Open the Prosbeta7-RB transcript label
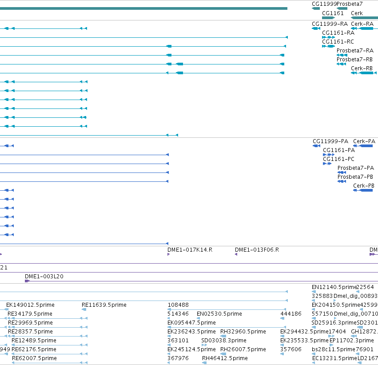Image resolution: width=378 pixels, height=365 pixels. pyautogui.click(x=354, y=60)
